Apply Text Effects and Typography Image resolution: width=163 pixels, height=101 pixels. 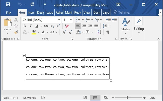25,32
